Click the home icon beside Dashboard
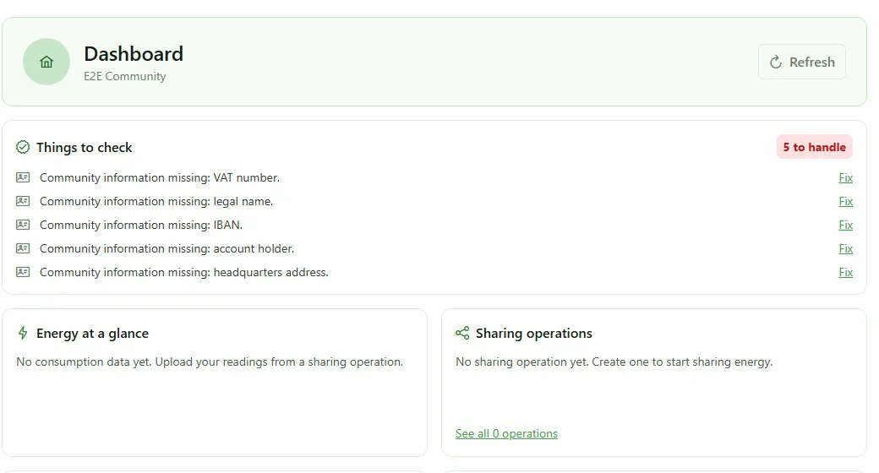Screen dimensions: 879x473 point(46,62)
